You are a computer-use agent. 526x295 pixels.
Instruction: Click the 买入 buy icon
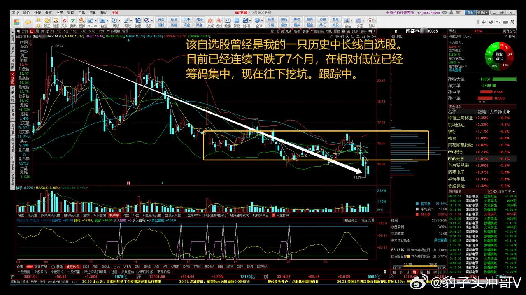[x=64, y=23]
